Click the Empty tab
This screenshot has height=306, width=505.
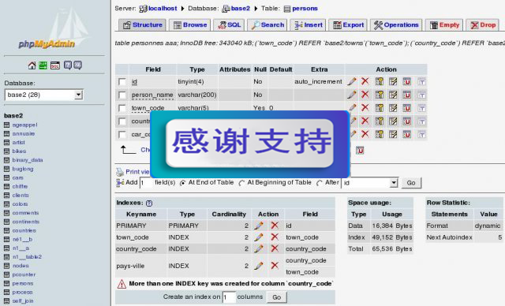pyautogui.click(x=444, y=24)
